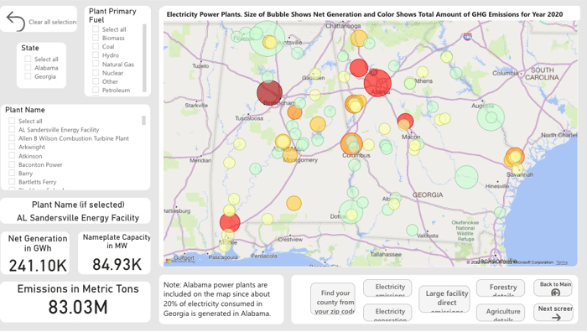
Task: Click the large red bubble over Atlanta
Action: point(377,83)
